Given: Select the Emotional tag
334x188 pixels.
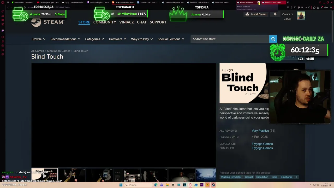Looking at the screenshot, I should (286, 177).
